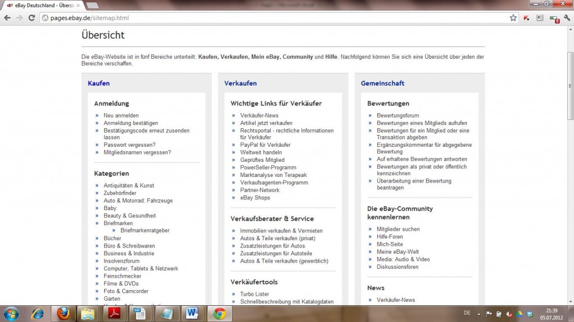The image size is (574, 322).
Task: Click Autos & Teile verkaufen (gewerblich)
Action: tap(284, 261)
